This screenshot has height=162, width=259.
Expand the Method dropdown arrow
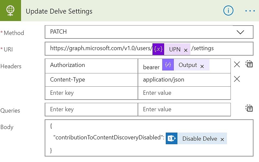(240, 32)
